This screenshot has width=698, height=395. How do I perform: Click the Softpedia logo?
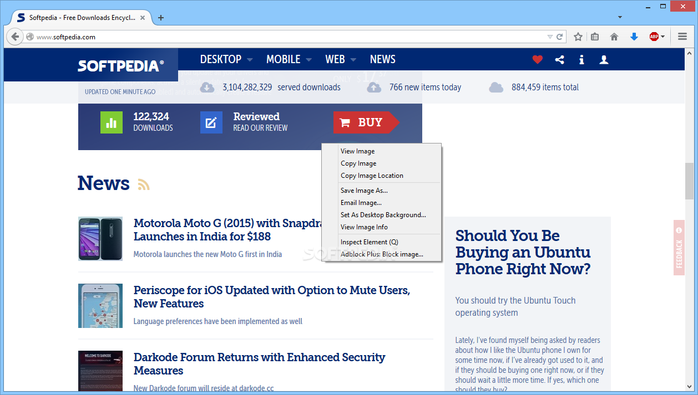point(120,66)
